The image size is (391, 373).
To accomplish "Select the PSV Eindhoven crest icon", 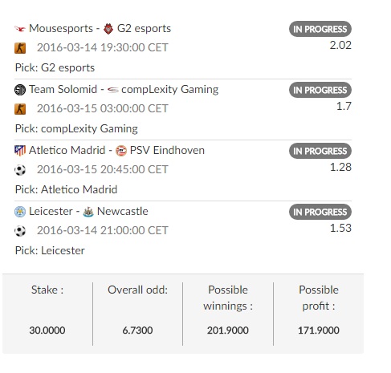I will pos(121,151).
